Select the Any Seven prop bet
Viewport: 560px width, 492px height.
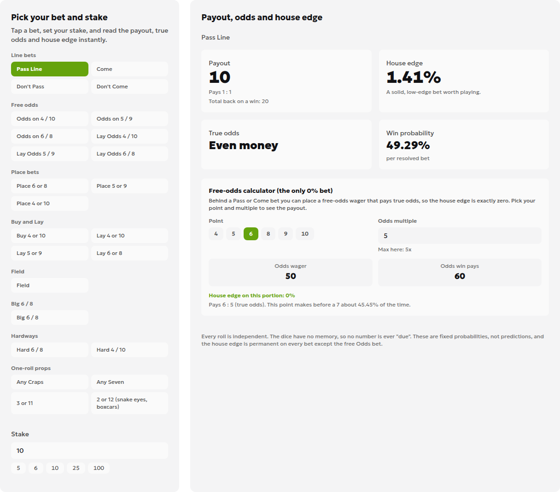click(129, 382)
